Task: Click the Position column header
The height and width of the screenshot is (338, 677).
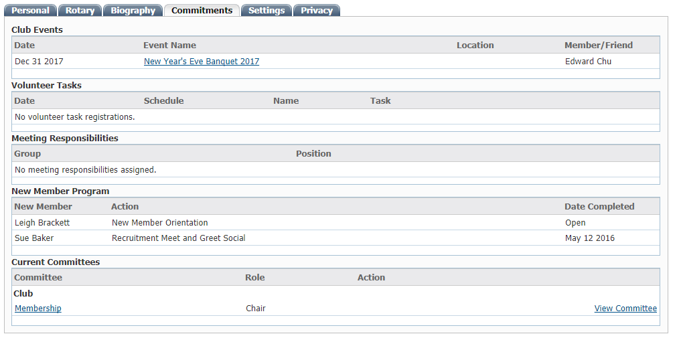Action: pos(313,154)
